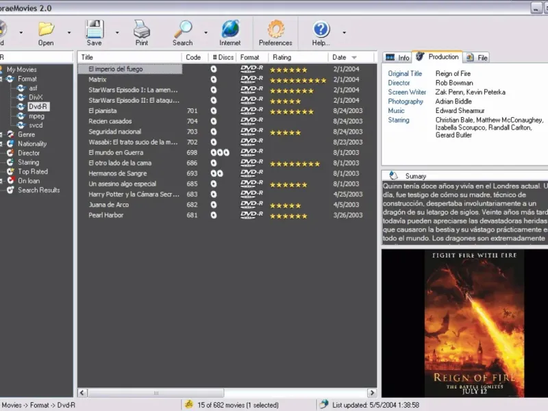Viewport: 548px width, 411px height.
Task: Click the Reign of Fire poster
Action: point(474,323)
